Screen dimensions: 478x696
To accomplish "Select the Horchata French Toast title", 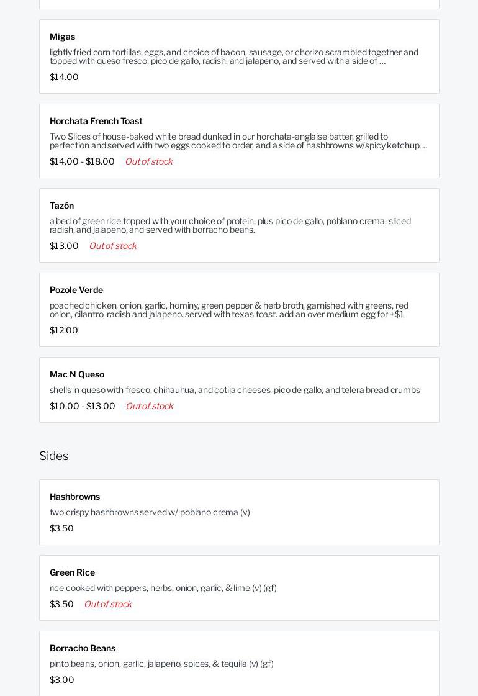I will click(x=96, y=121).
